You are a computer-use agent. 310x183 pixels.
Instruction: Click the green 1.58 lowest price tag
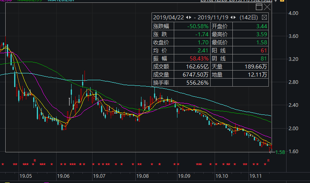point(280,152)
